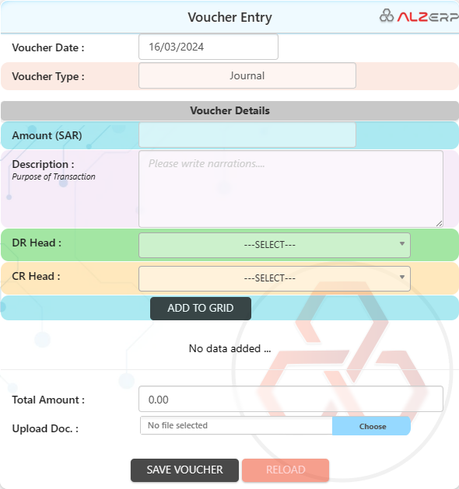Screen dimensions: 459x489
Task: Click the textarea resize grip icon
Action: coord(439,223)
